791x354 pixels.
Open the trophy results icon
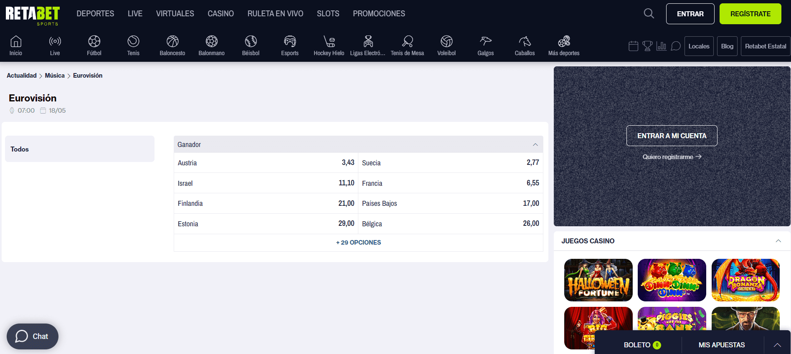(647, 46)
